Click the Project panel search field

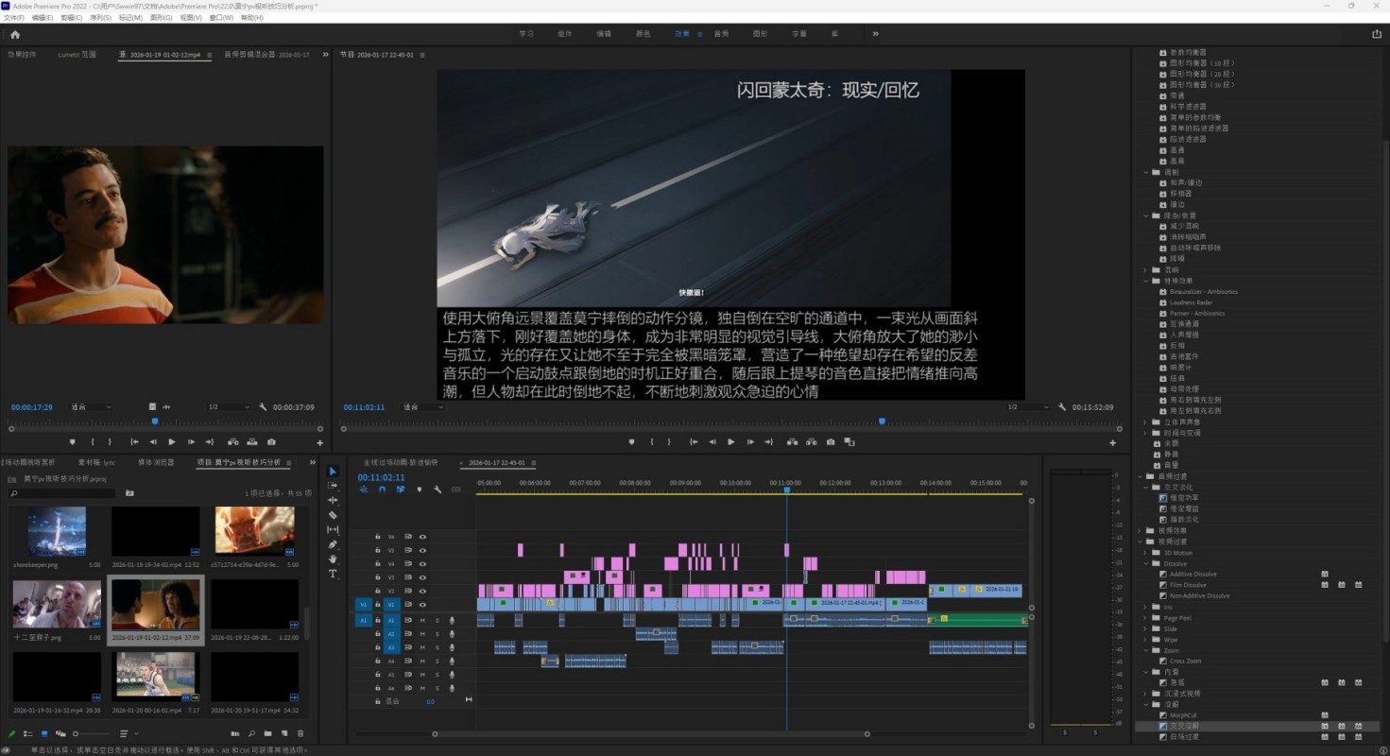60,493
